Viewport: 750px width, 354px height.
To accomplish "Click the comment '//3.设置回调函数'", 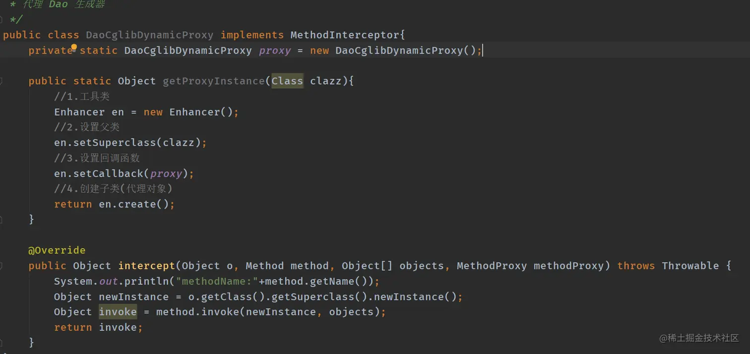I will (97, 158).
